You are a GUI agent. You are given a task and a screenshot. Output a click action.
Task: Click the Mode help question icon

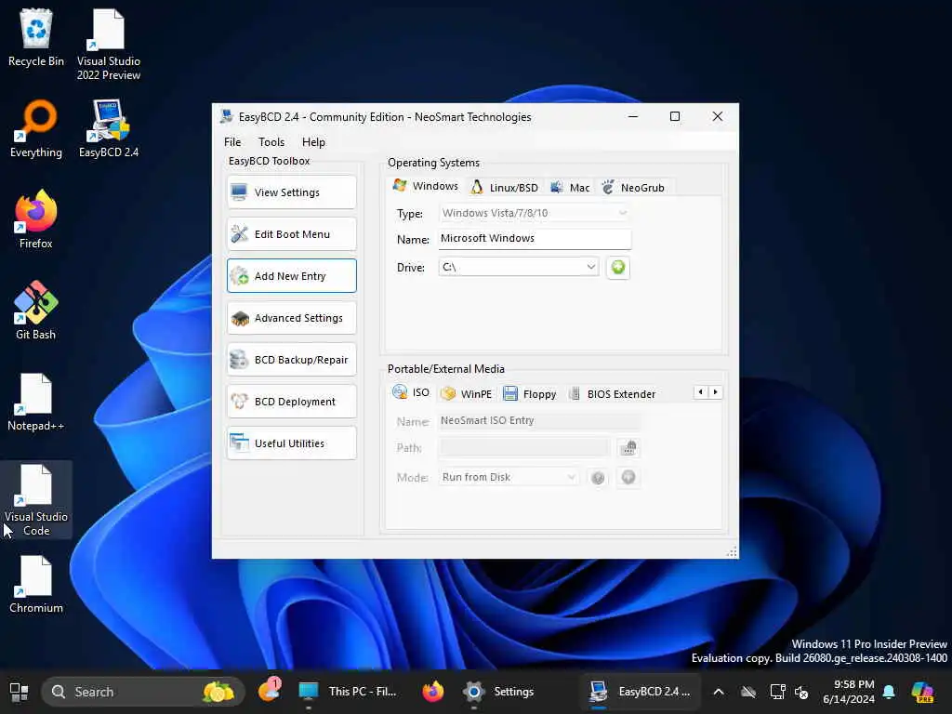(x=598, y=478)
